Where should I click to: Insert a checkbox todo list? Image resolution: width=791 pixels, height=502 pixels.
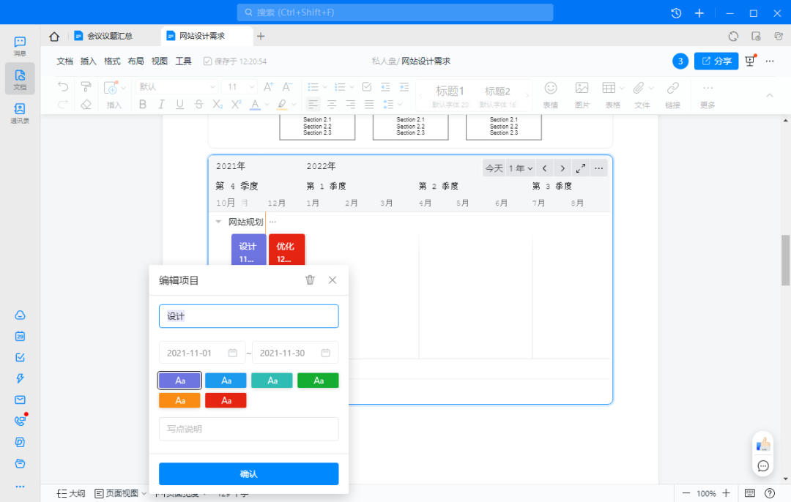pyautogui.click(x=367, y=86)
